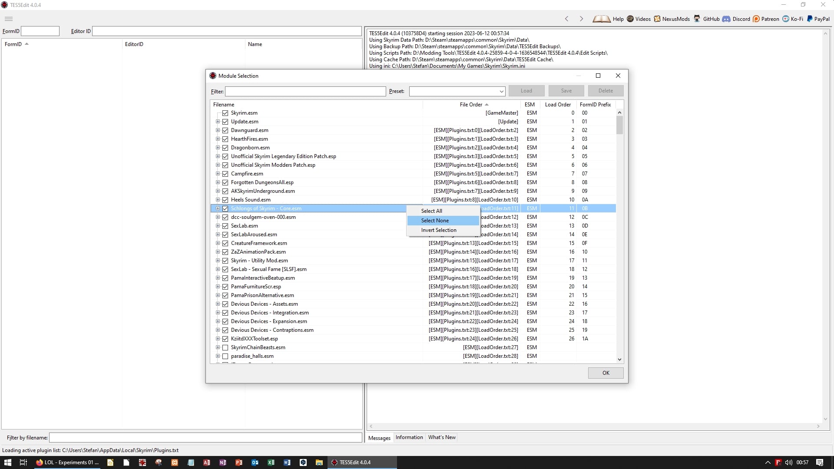Open the hamburger menu in TES5Edit

(9, 19)
